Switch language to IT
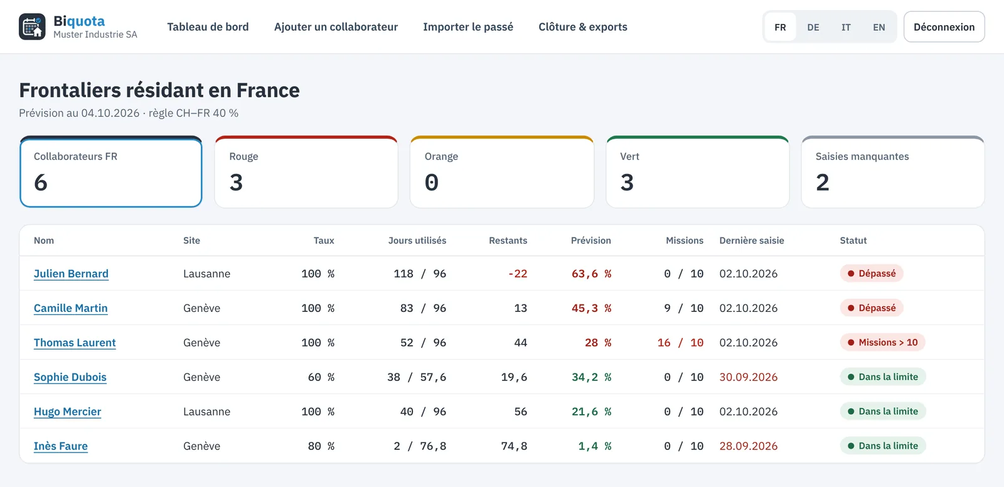The image size is (1004, 487). (x=846, y=27)
